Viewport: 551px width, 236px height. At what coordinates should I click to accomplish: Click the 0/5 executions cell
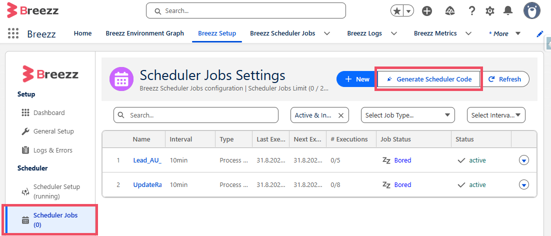(335, 160)
